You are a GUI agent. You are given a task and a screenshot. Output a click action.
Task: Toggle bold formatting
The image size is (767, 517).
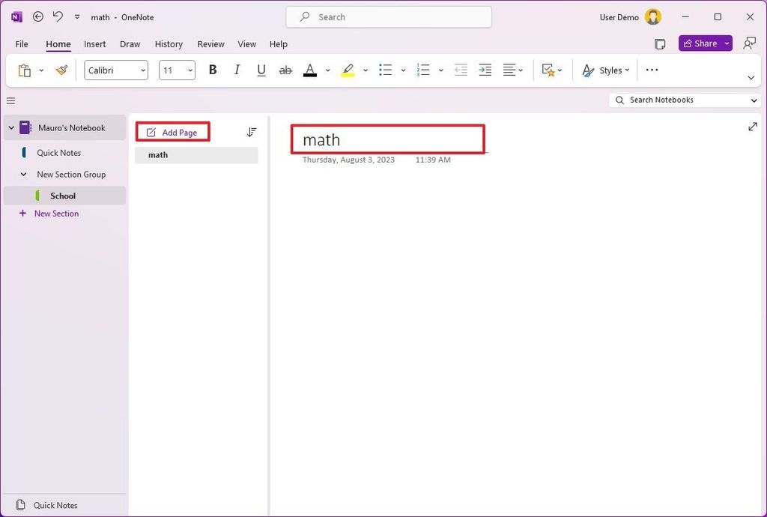coord(213,70)
